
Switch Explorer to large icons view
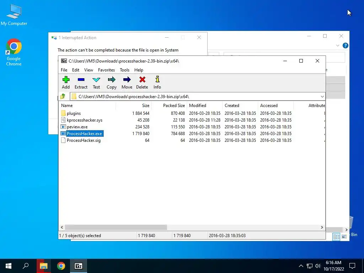[344, 237]
